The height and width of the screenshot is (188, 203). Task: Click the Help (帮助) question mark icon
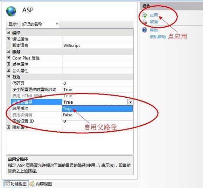click(145, 30)
